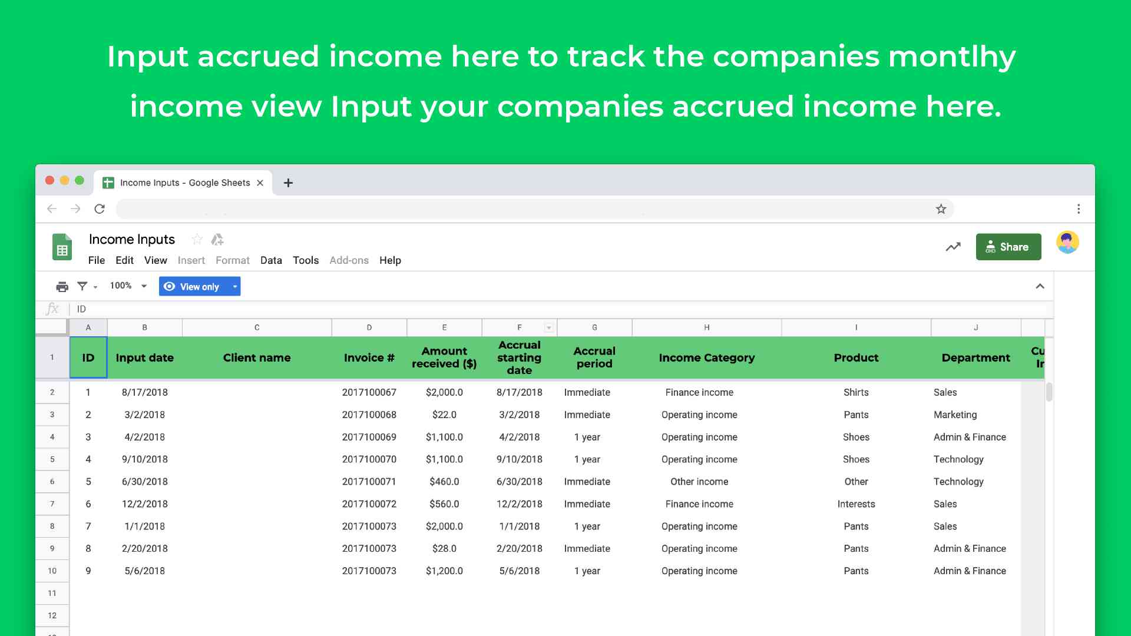Select the Data menu item

point(270,260)
